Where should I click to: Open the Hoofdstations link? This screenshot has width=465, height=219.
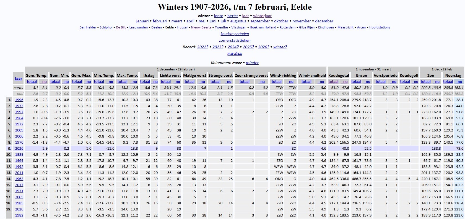[380, 27]
